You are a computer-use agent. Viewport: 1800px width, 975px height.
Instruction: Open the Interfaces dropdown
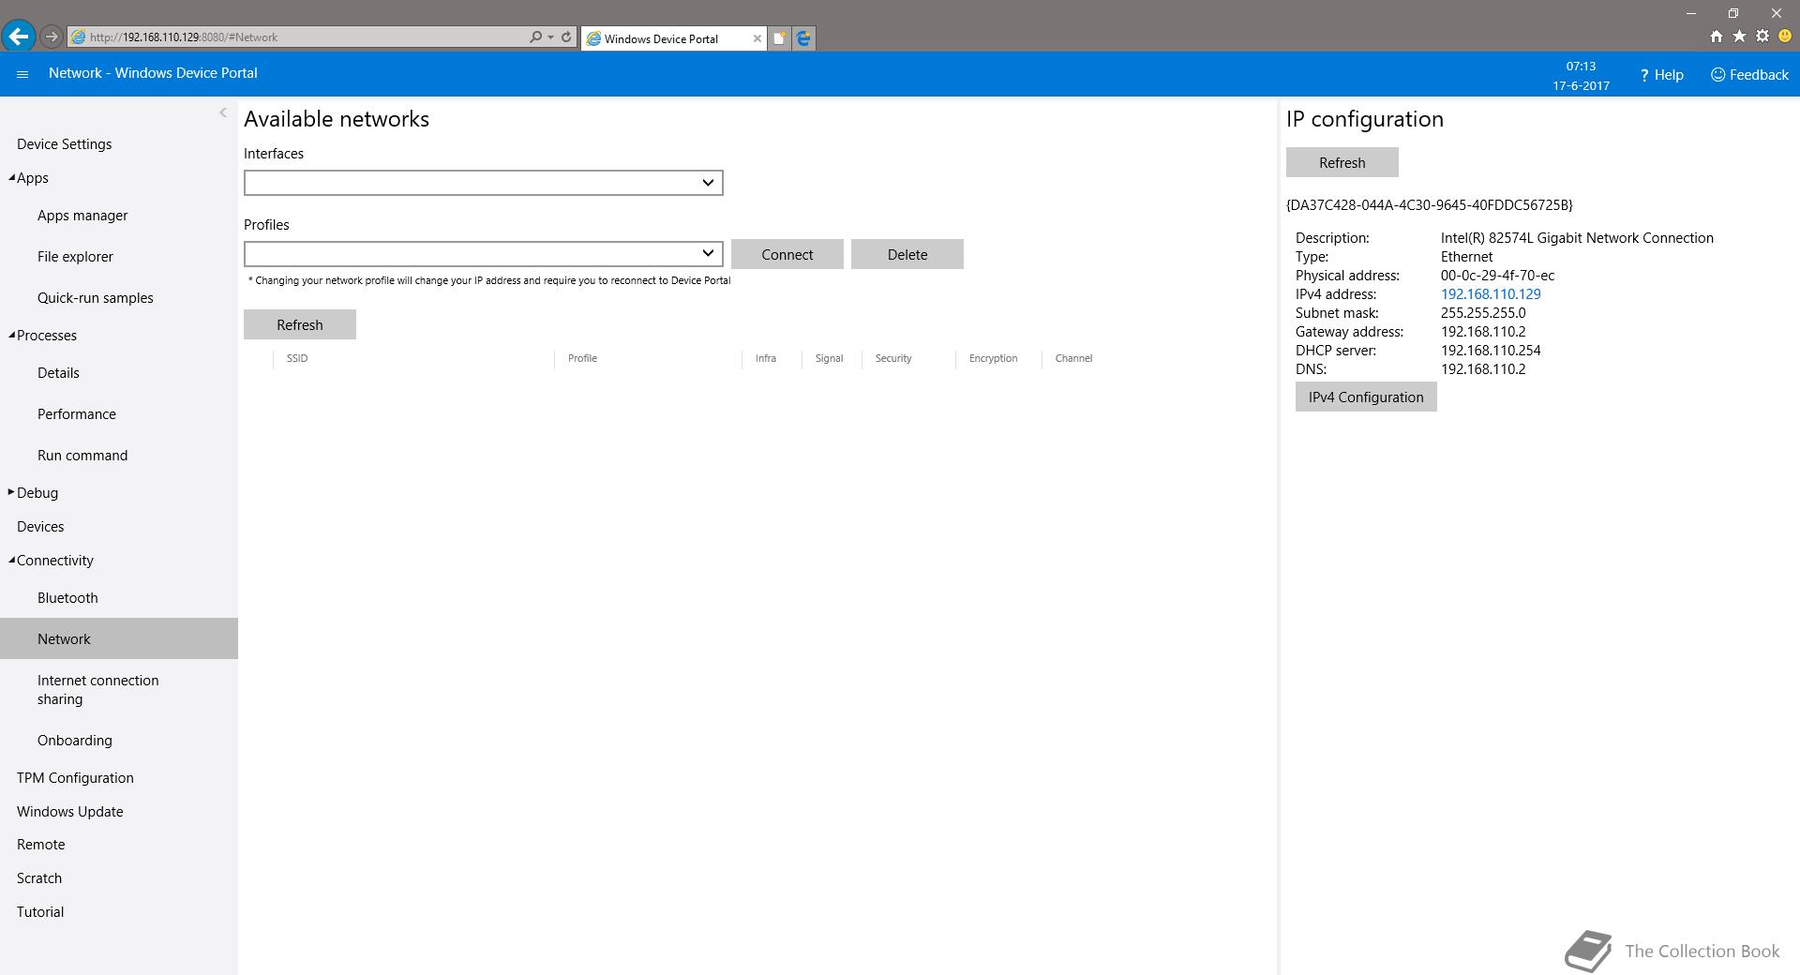(484, 183)
